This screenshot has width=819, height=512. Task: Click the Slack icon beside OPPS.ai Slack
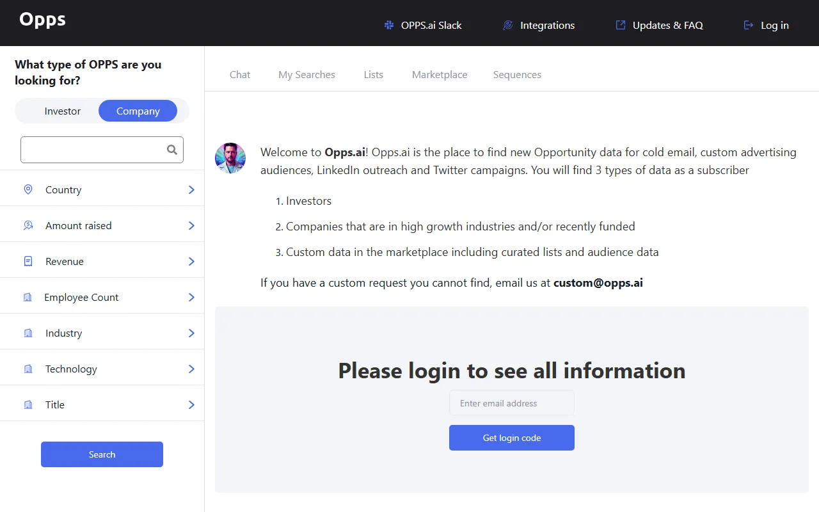click(388, 26)
